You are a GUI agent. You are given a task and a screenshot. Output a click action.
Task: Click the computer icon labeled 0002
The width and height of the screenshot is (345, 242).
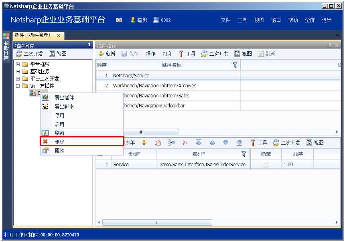156,20
